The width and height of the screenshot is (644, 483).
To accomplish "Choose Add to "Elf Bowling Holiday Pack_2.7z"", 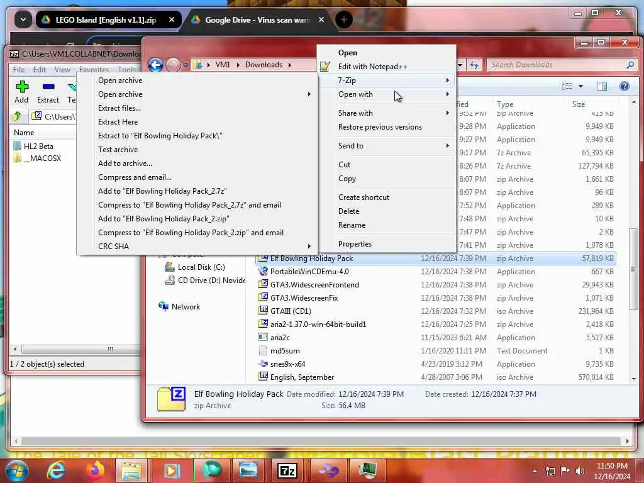I will (x=197, y=191).
